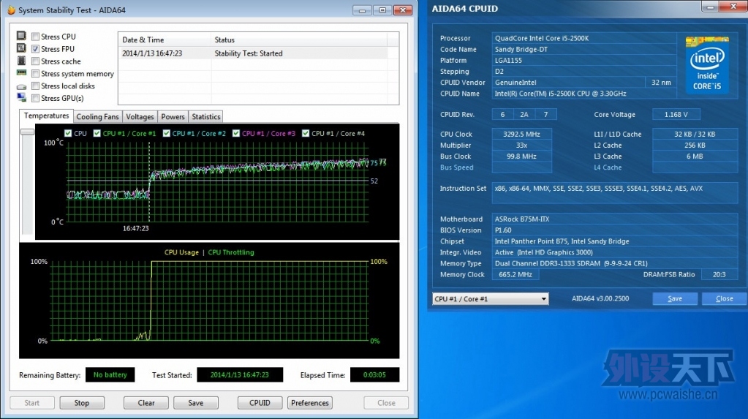Switch to the Temperatures tab
Screen dimensions: 748x419
46,116
